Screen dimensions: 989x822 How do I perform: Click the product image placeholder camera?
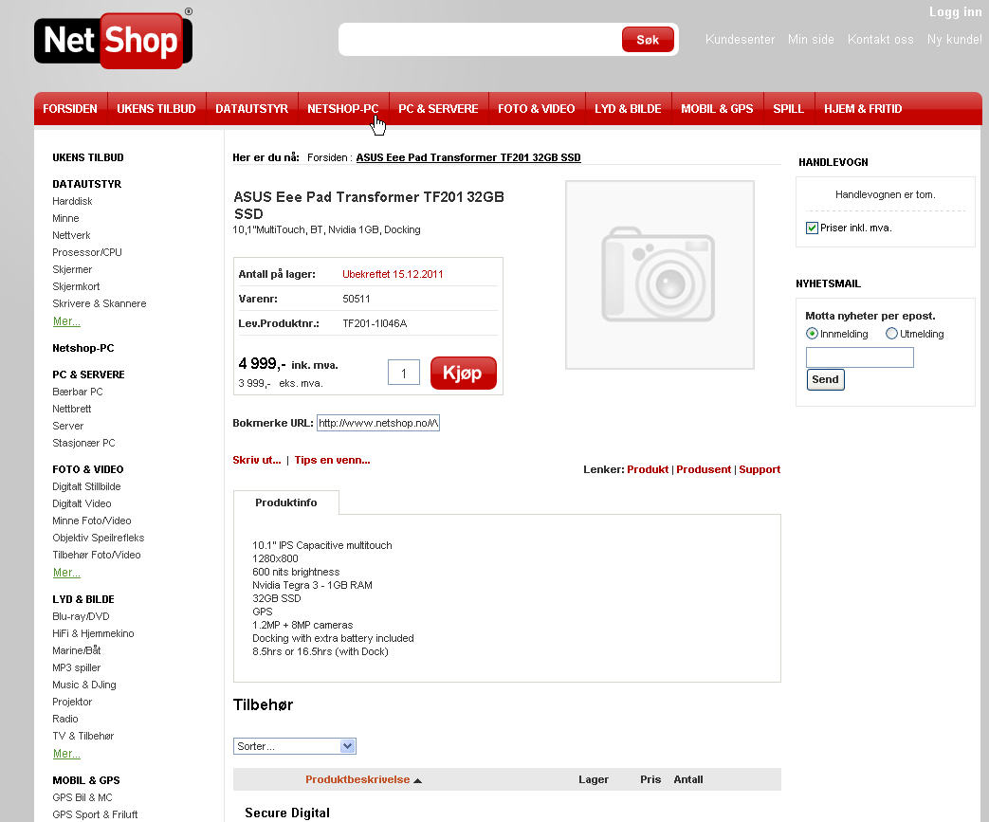pos(660,274)
